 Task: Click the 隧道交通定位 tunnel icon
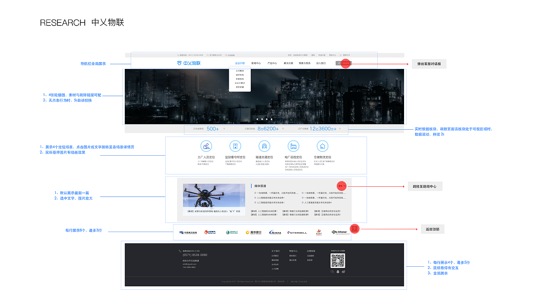[264, 146]
